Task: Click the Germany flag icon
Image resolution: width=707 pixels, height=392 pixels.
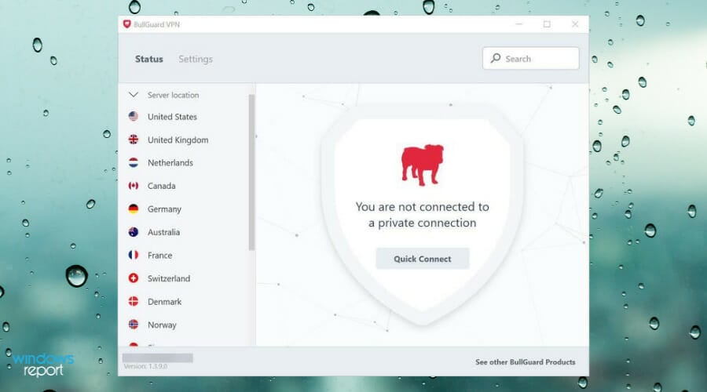Action: pos(134,209)
